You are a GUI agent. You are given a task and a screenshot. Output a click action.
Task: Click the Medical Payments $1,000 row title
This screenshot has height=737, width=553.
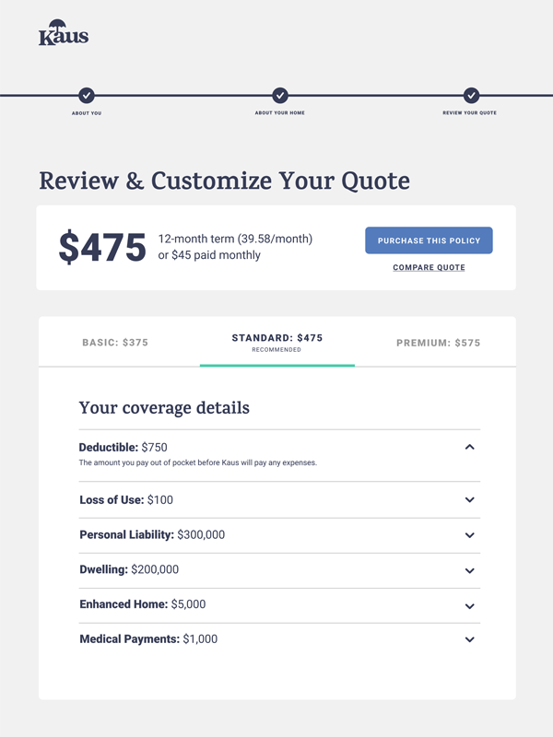148,639
